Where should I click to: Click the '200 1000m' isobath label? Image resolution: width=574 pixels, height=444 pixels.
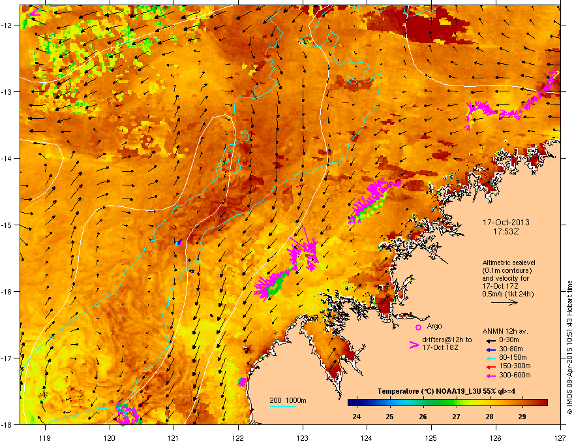(x=288, y=400)
